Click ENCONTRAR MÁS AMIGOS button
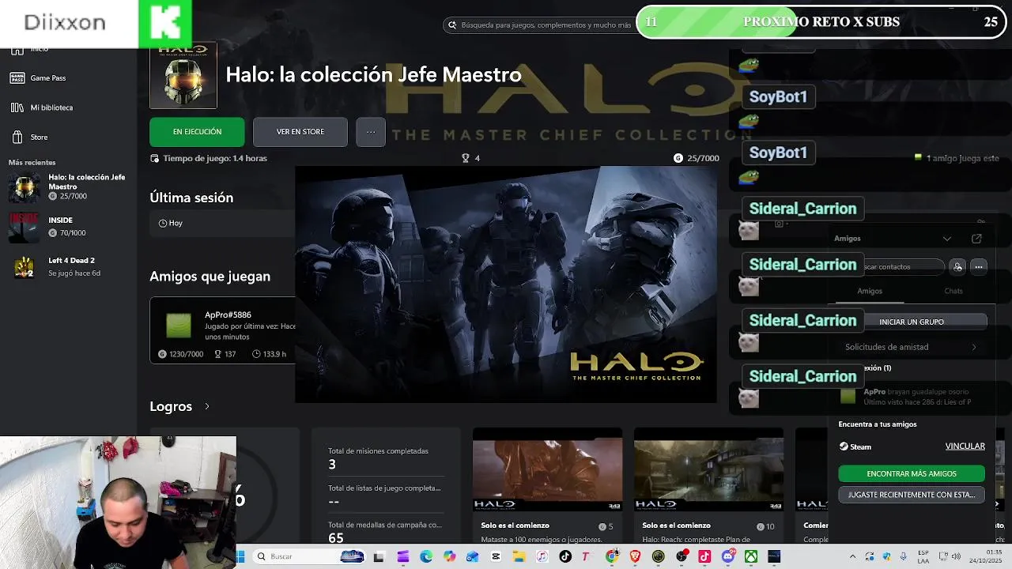1012x569 pixels. pos(912,474)
